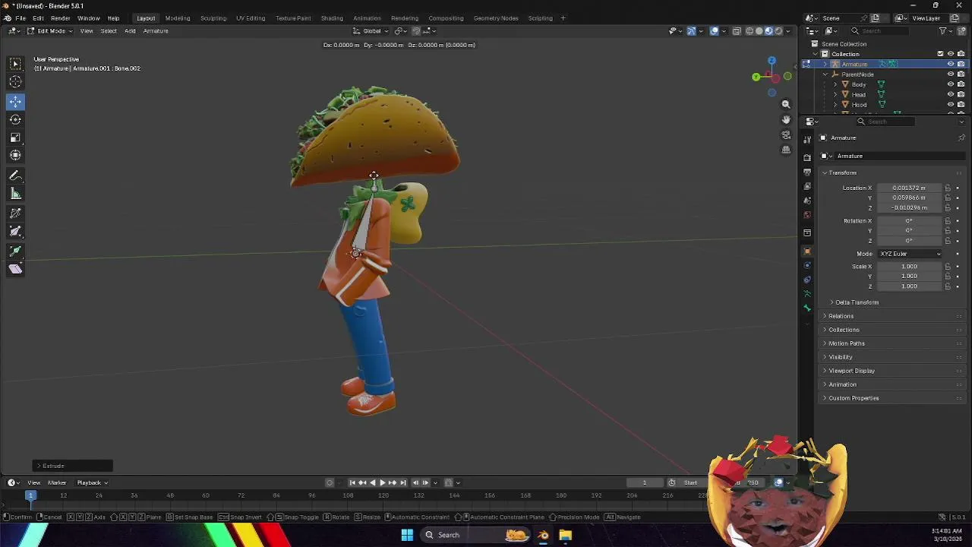Hide the Body object via eye icon
Screen dimensions: 972x547
pyautogui.click(x=950, y=84)
